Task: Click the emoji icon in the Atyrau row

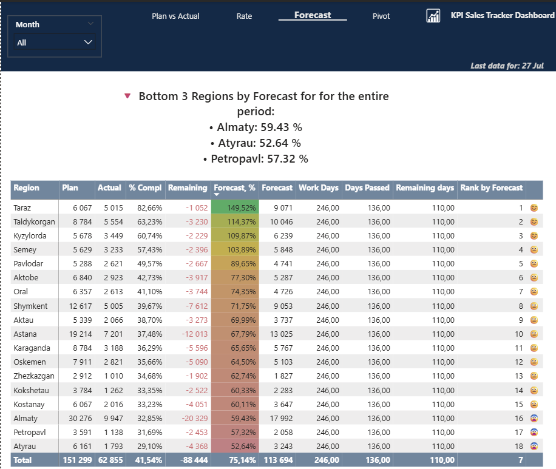Action: tap(534, 447)
